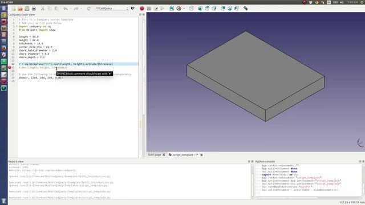The width and height of the screenshot is (365, 205).
Task: Close the Start page tab
Action: [x=164, y=155]
